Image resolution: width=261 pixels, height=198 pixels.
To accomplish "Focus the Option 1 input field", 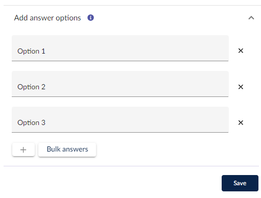I will point(120,48).
